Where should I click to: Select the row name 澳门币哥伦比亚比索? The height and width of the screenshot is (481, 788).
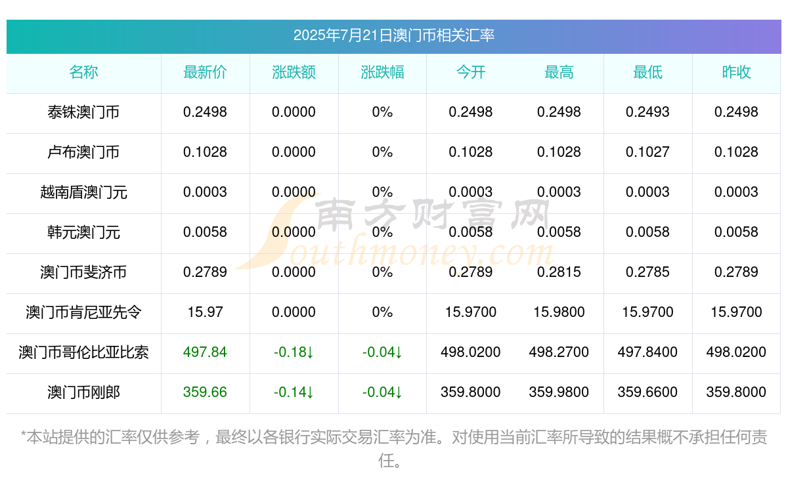83,352
